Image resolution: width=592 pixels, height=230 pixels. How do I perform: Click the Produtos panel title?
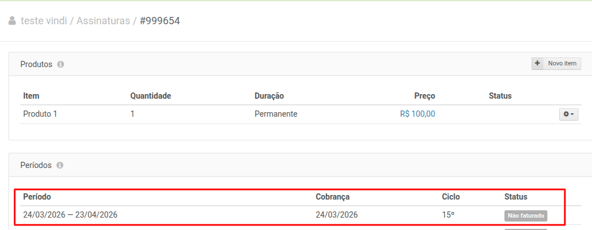click(36, 64)
